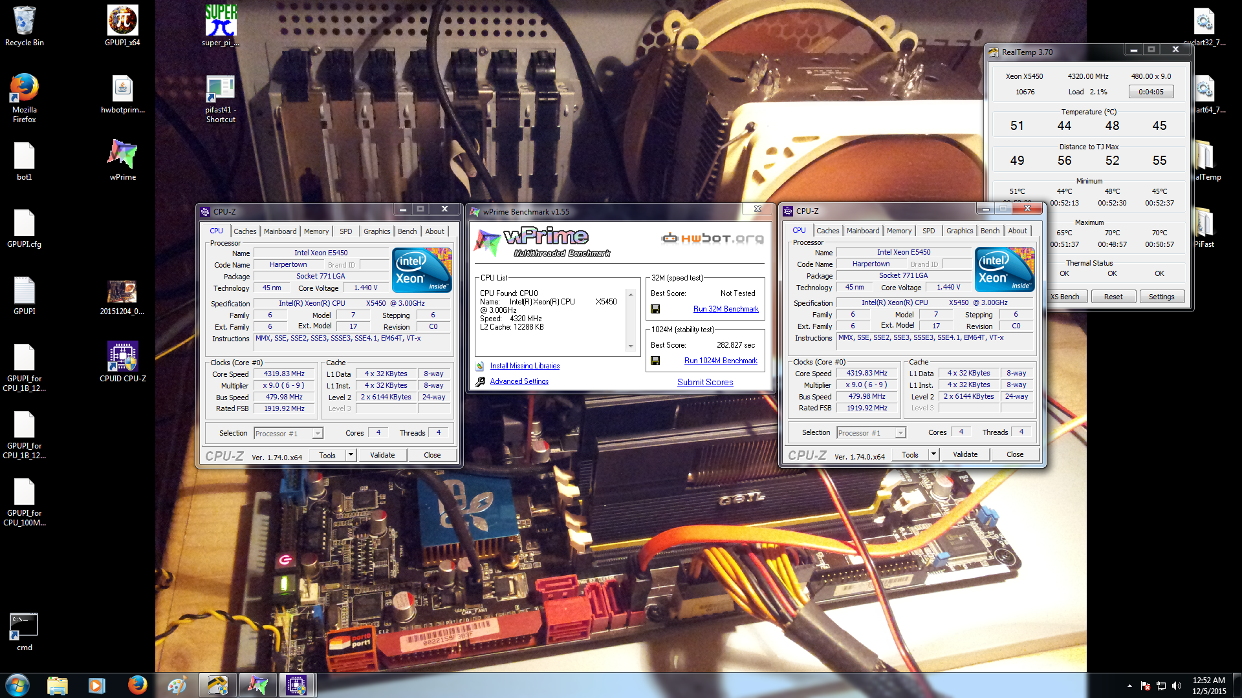Launch CPUID CPU-Z desktop shortcut
Screen dimensions: 1242x698
click(x=122, y=362)
